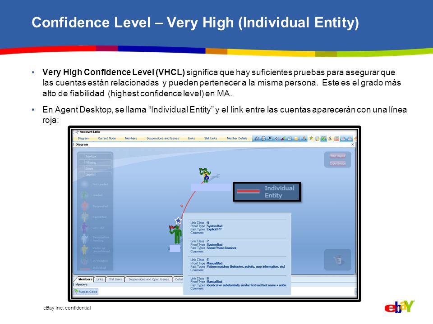This screenshot has width=433, height=324.
Task: Click the Export Image button
Action: point(338,163)
